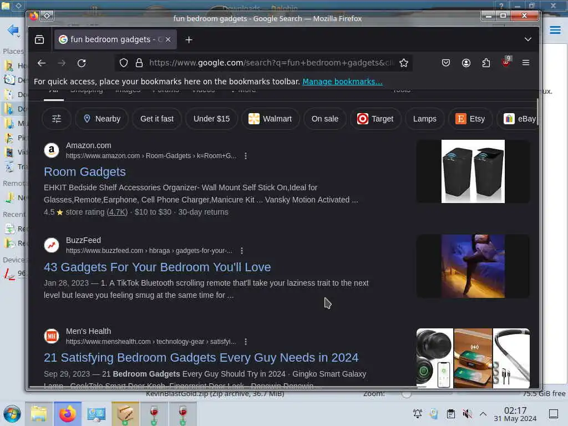Screen dimensions: 568x426
Task: Click the 4.7K store rating link
Action: click(117, 212)
